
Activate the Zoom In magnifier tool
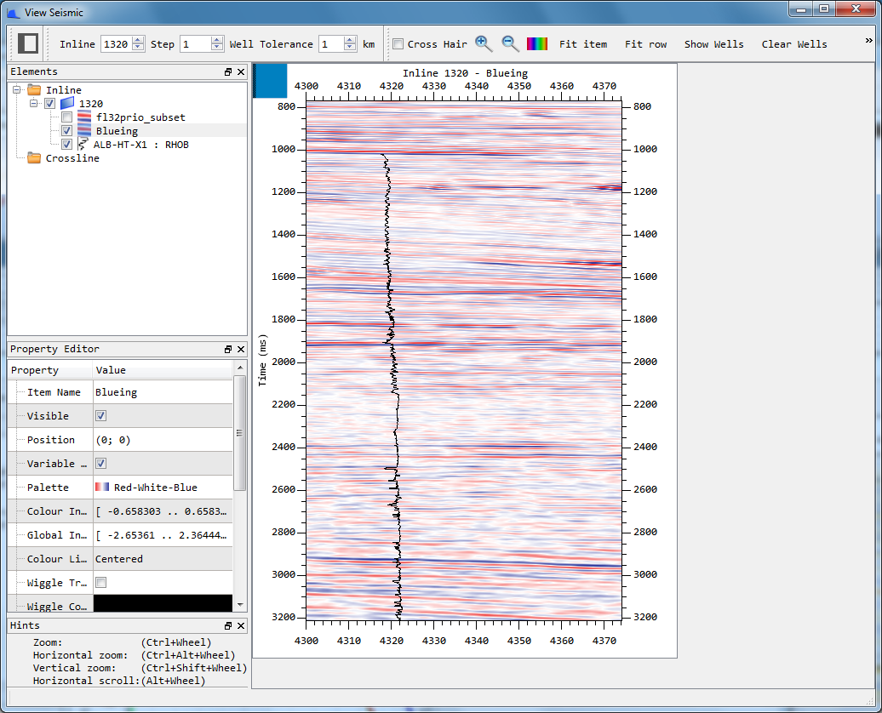[483, 43]
